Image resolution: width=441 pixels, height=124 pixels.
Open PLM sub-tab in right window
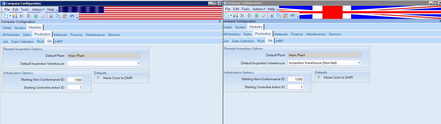[261, 41]
